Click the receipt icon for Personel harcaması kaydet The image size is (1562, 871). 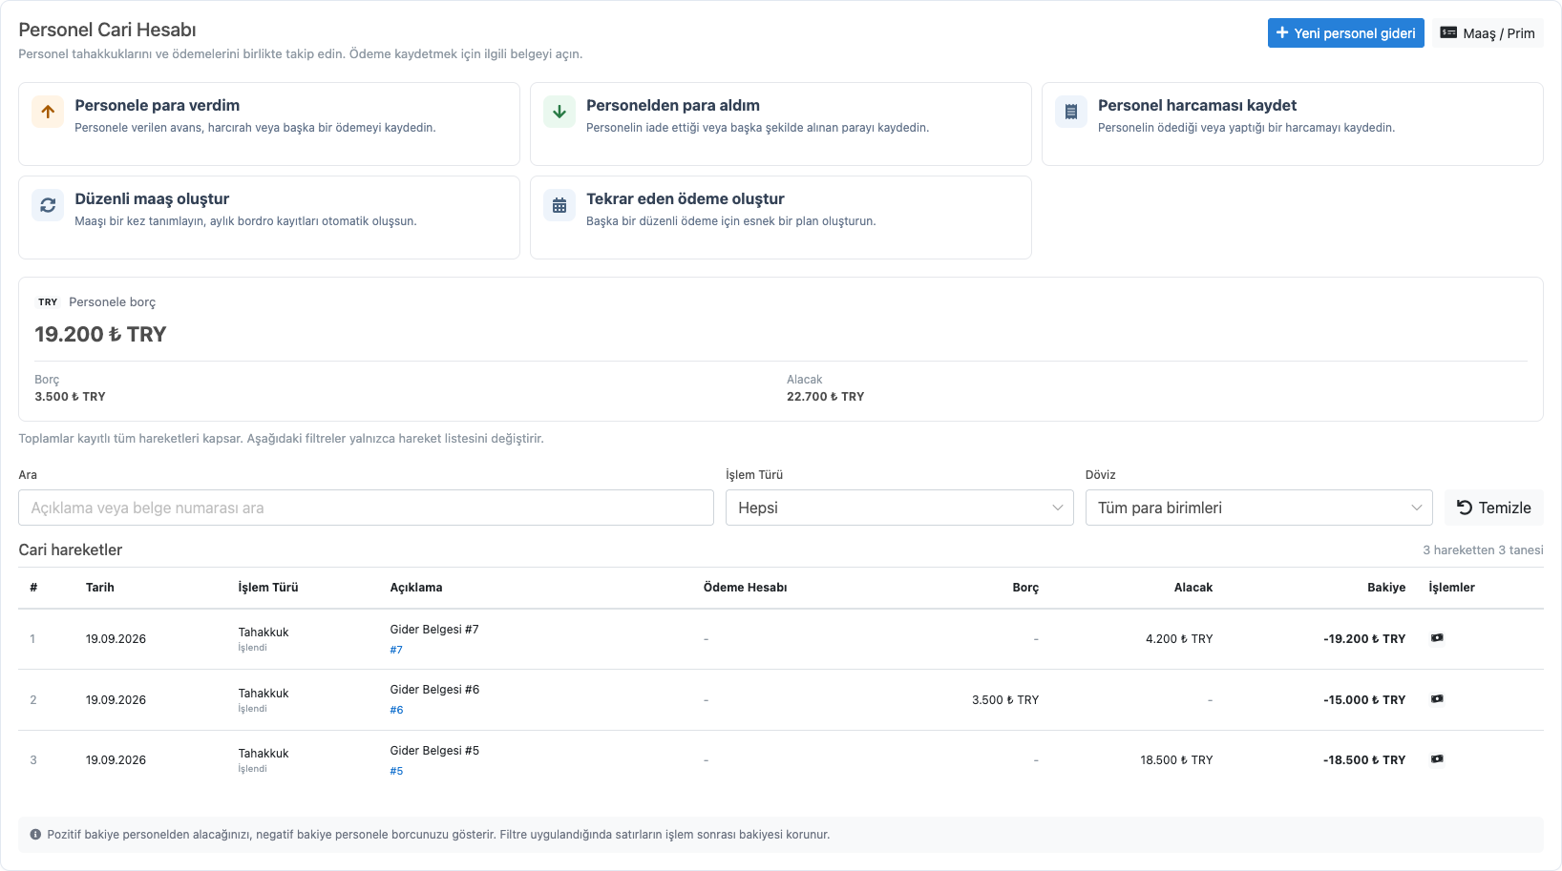[1071, 112]
